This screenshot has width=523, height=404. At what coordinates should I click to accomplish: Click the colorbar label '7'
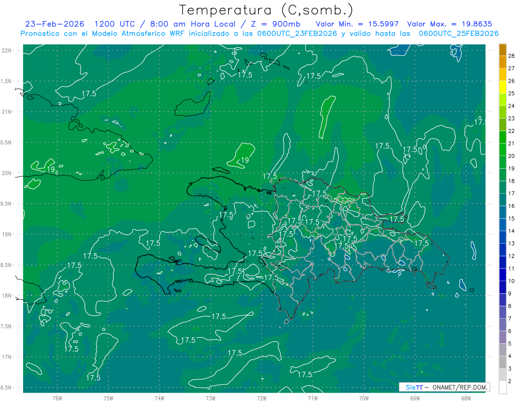pyautogui.click(x=509, y=319)
